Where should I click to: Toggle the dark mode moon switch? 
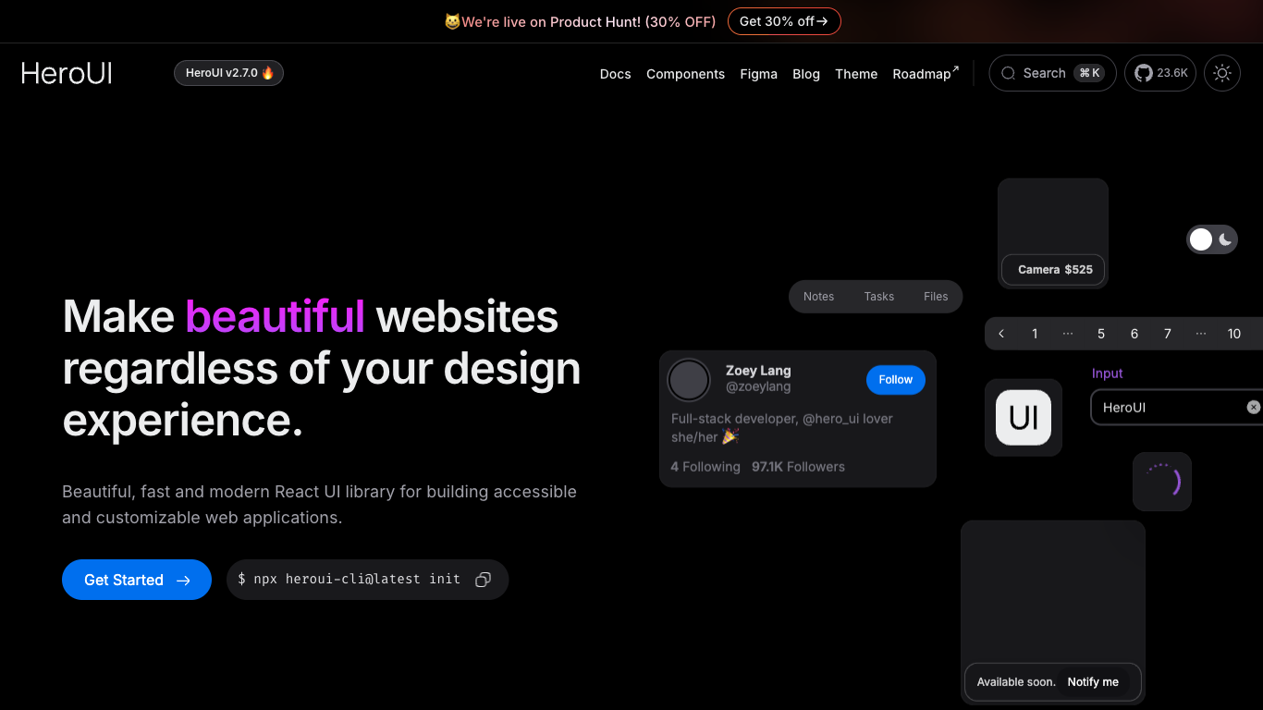[x=1212, y=240]
